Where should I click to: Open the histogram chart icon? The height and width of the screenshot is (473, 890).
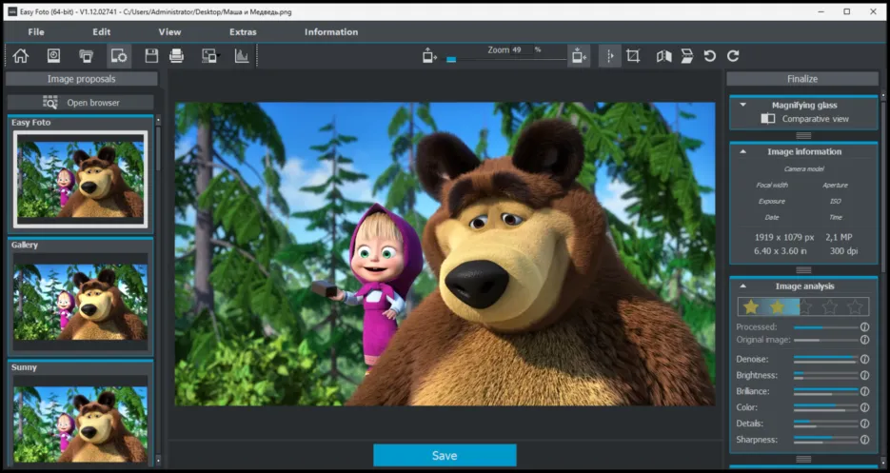click(x=242, y=55)
